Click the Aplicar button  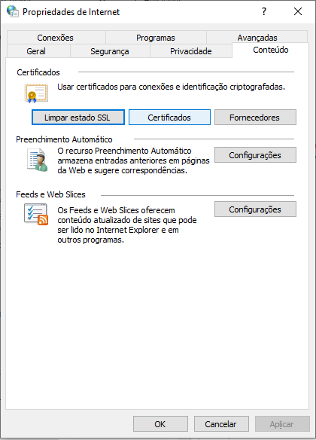(x=282, y=423)
